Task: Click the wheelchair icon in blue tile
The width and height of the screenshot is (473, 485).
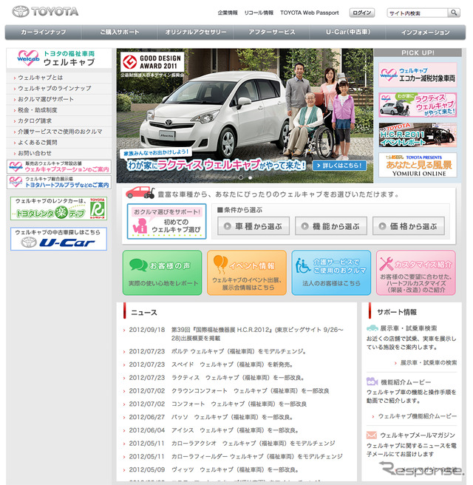Action: click(x=303, y=265)
